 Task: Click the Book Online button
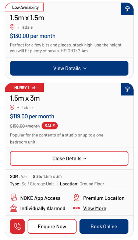tap(104, 226)
